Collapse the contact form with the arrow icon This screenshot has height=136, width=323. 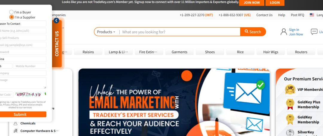[x=56, y=21]
